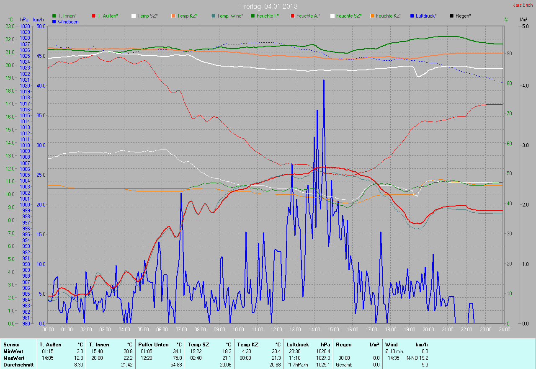Screen dimensions: 536x369
Task: Click the Luftdruck minimum value 1020.4
Action: (x=323, y=351)
